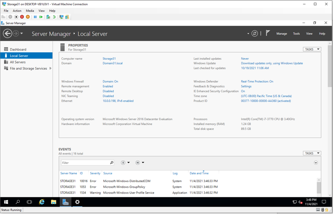The image size is (333, 214).
Task: Select All Servers in sidebar
Action: tap(26, 62)
